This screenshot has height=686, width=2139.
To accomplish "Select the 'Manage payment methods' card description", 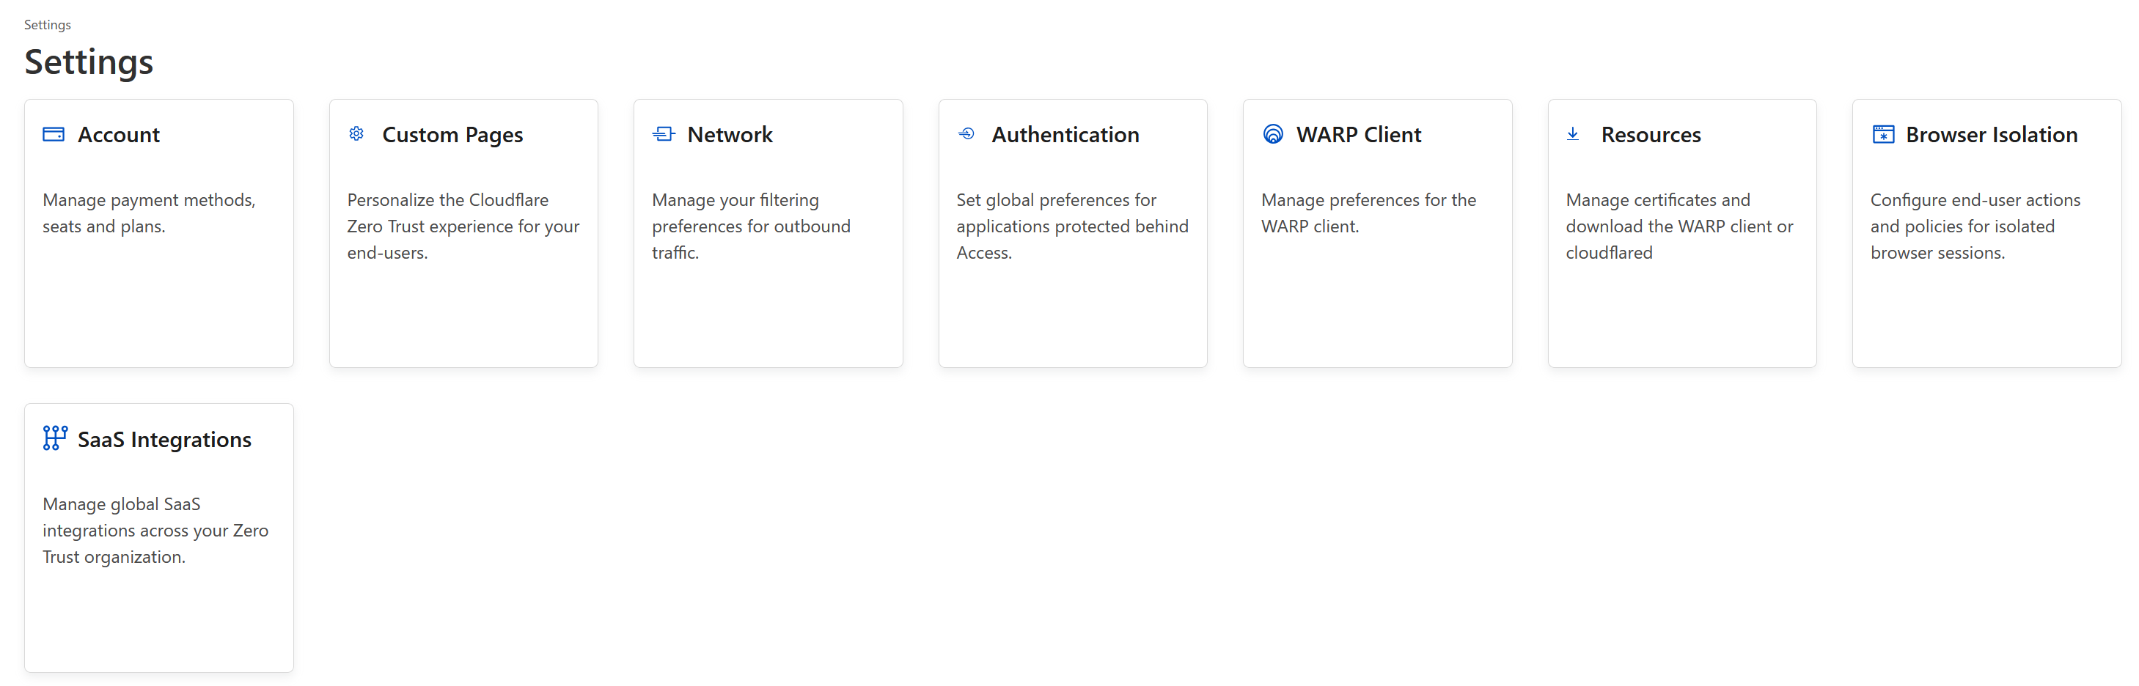I will pyautogui.click(x=150, y=213).
